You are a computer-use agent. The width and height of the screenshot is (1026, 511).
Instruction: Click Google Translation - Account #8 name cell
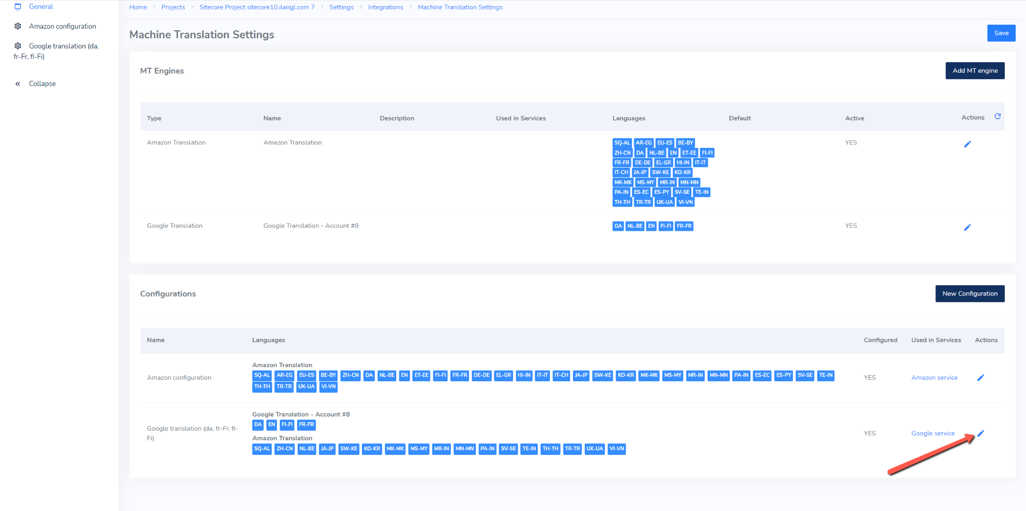click(311, 226)
